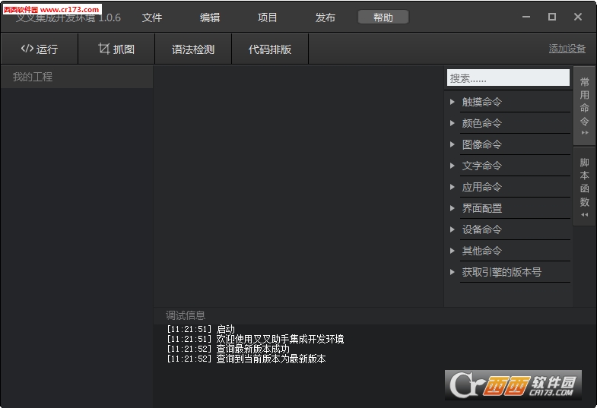The height and width of the screenshot is (408, 597).
Task: Expand the 图像命令 category
Action: (x=510, y=144)
